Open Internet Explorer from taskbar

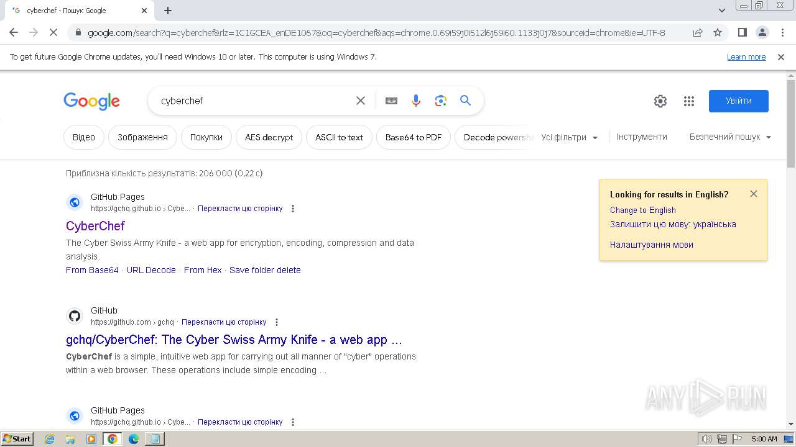click(x=49, y=439)
